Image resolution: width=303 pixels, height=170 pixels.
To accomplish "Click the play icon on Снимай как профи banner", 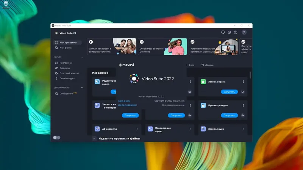I will (x=91, y=42).
